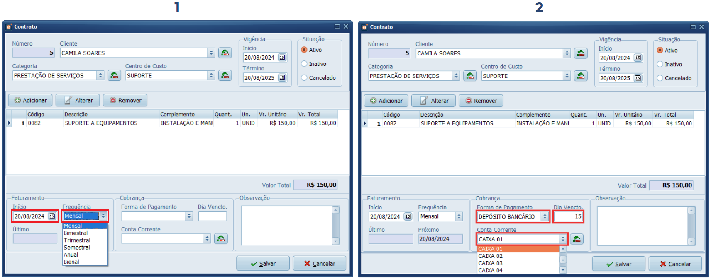Click the Observação scrollbar in the left window
The width and height of the screenshot is (711, 279).
click(x=335, y=226)
